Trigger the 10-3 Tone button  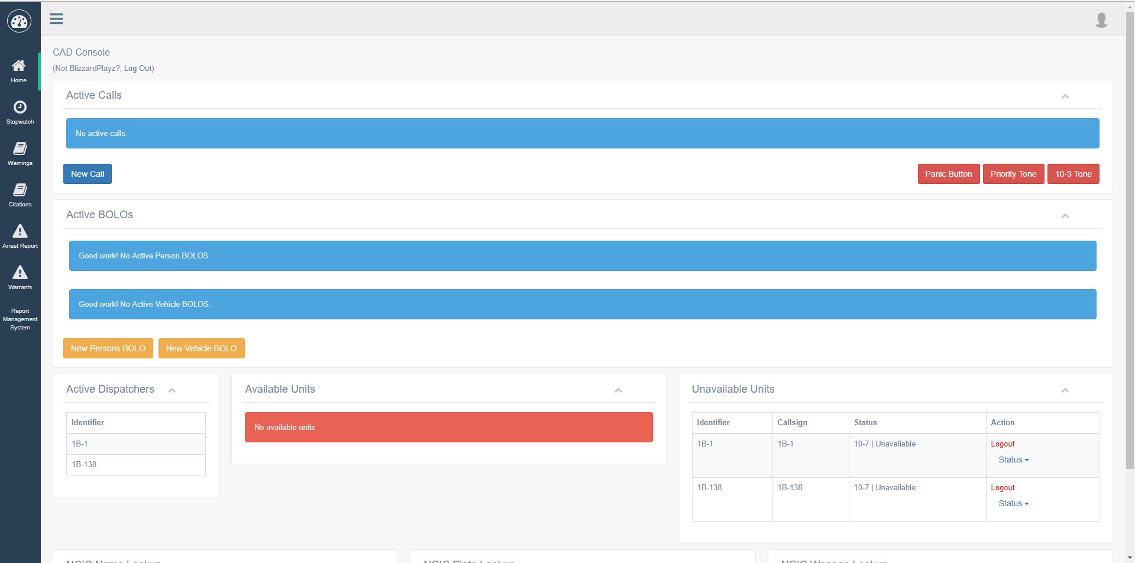coord(1073,174)
